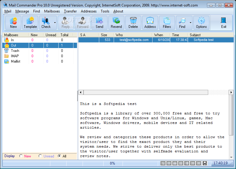Sort messages by Who column header
This screenshot has height=169, width=236.
133,35
